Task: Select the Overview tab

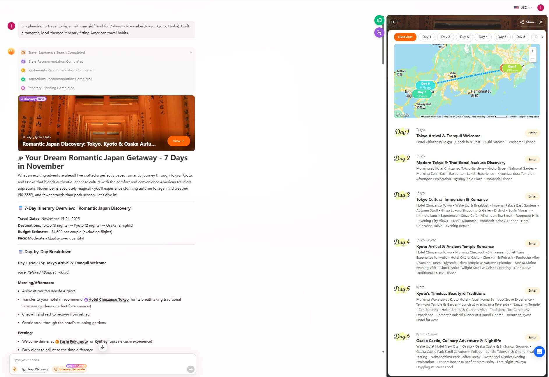Action: point(405,37)
